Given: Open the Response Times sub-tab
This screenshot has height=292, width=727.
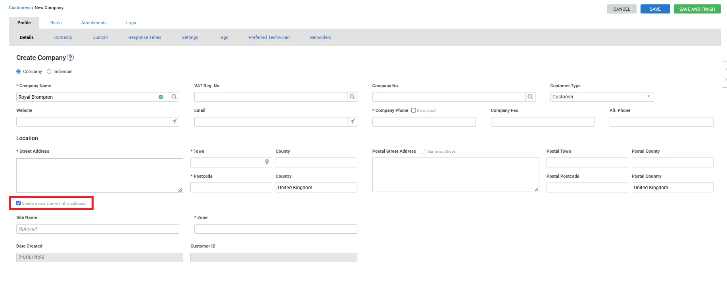Looking at the screenshot, I should [x=145, y=37].
